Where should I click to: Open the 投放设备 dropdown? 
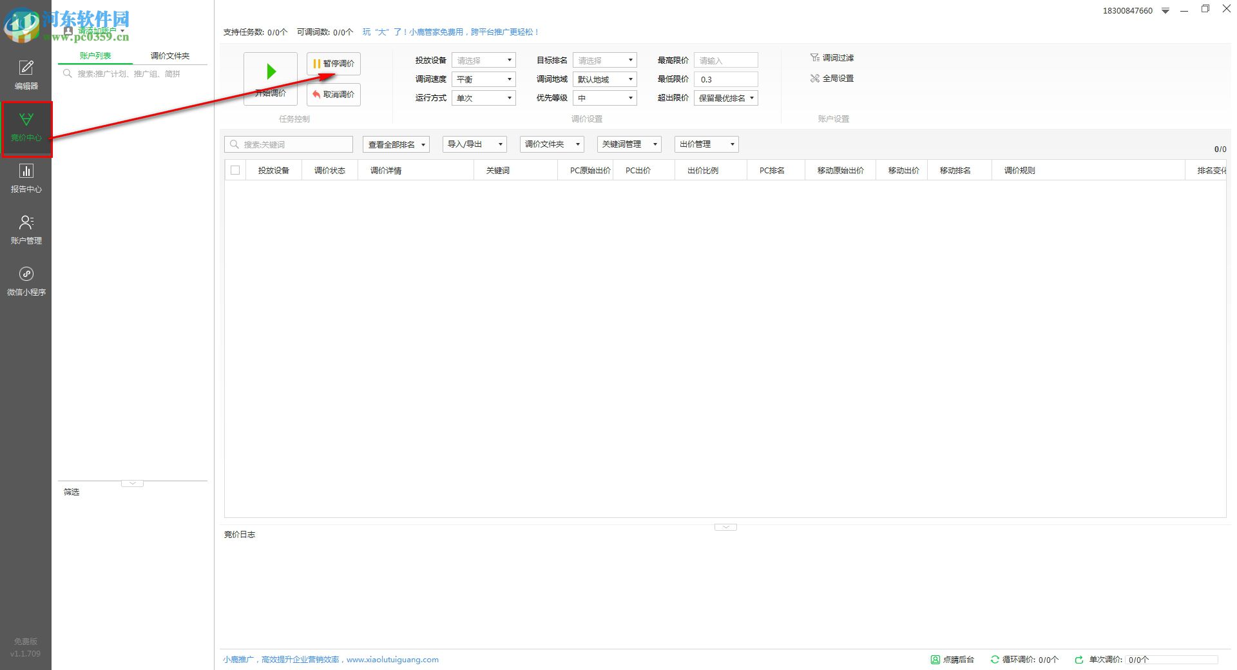[484, 61]
